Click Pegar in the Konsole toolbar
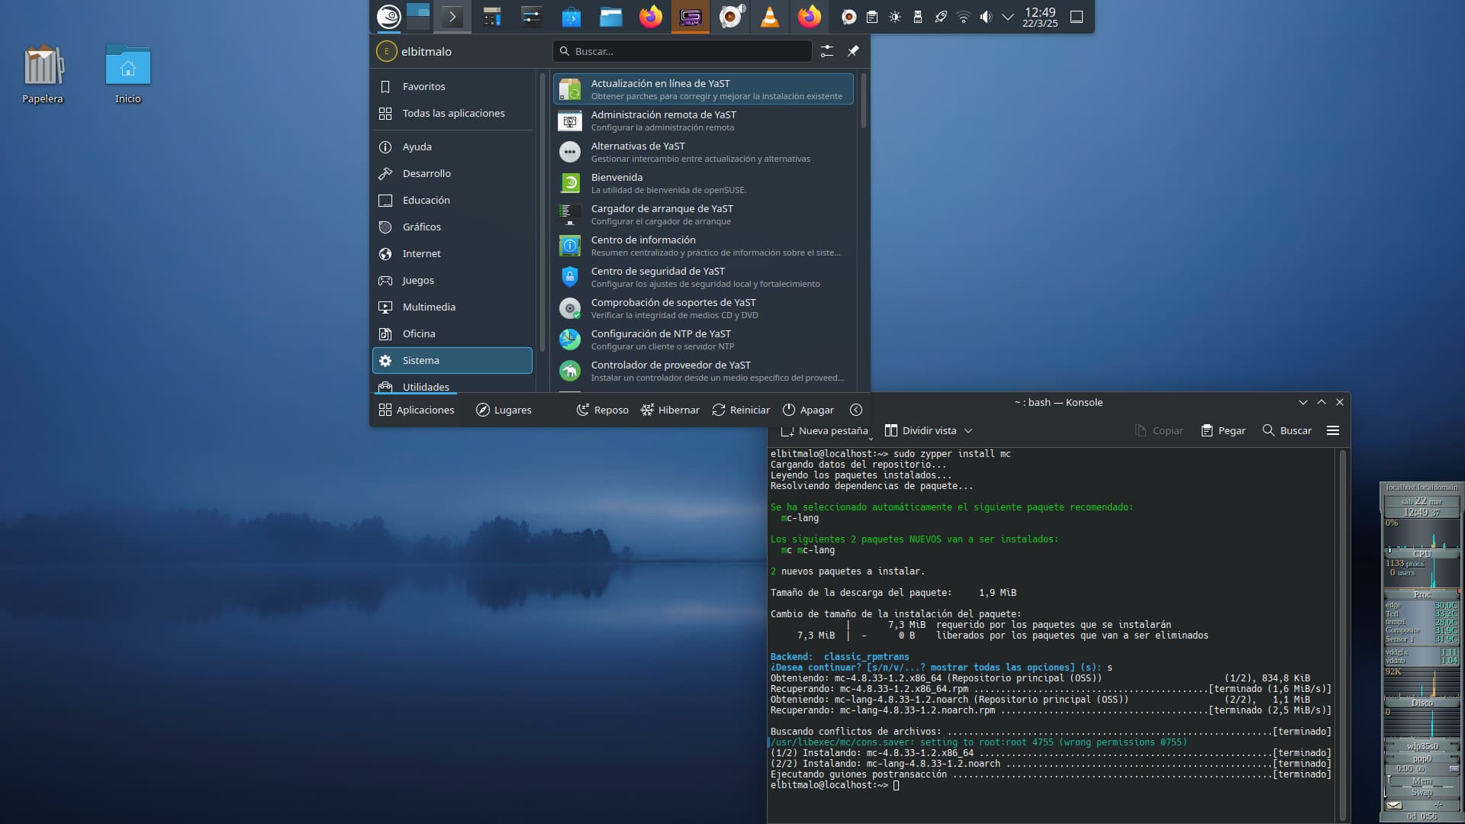Image resolution: width=1465 pixels, height=824 pixels. [1223, 431]
